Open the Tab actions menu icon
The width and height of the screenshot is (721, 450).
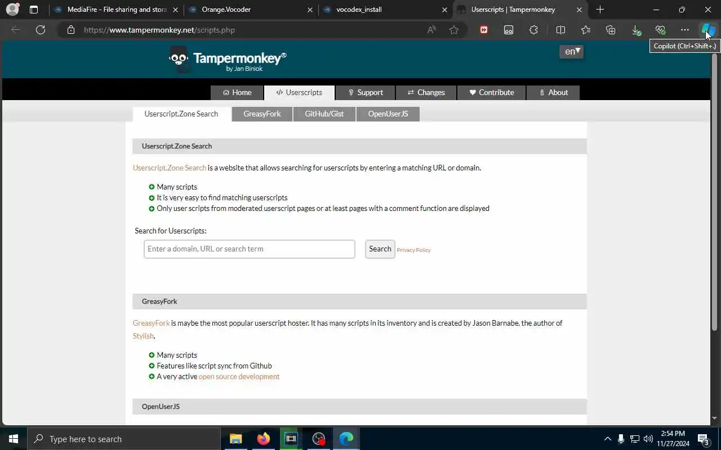[34, 10]
